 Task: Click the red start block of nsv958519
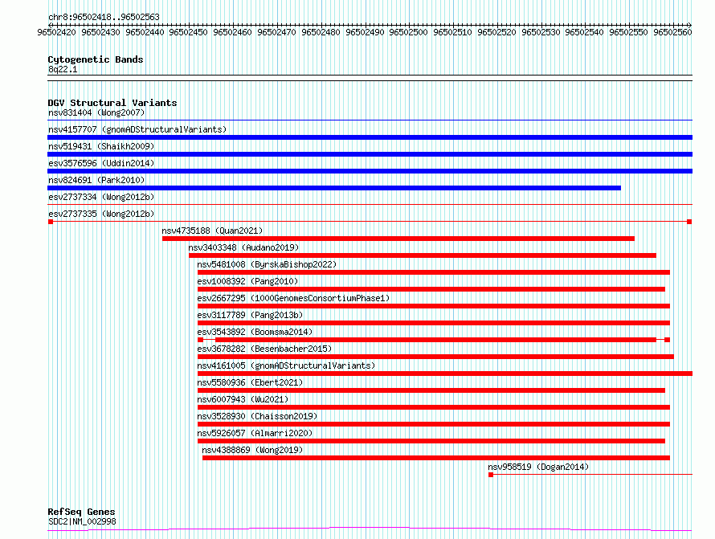(x=491, y=475)
